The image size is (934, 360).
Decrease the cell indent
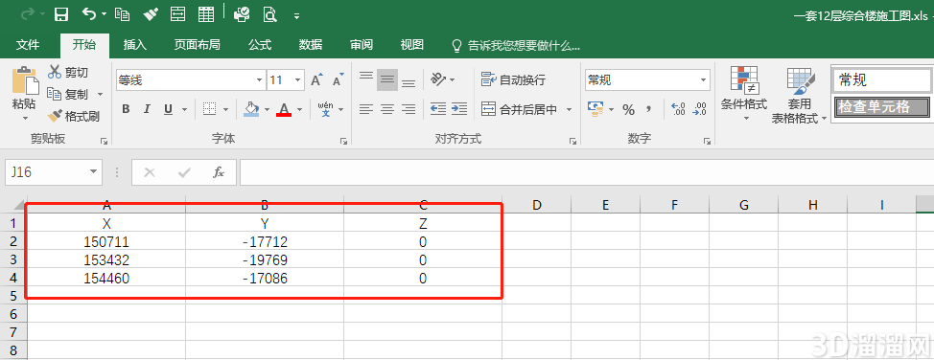(438, 109)
